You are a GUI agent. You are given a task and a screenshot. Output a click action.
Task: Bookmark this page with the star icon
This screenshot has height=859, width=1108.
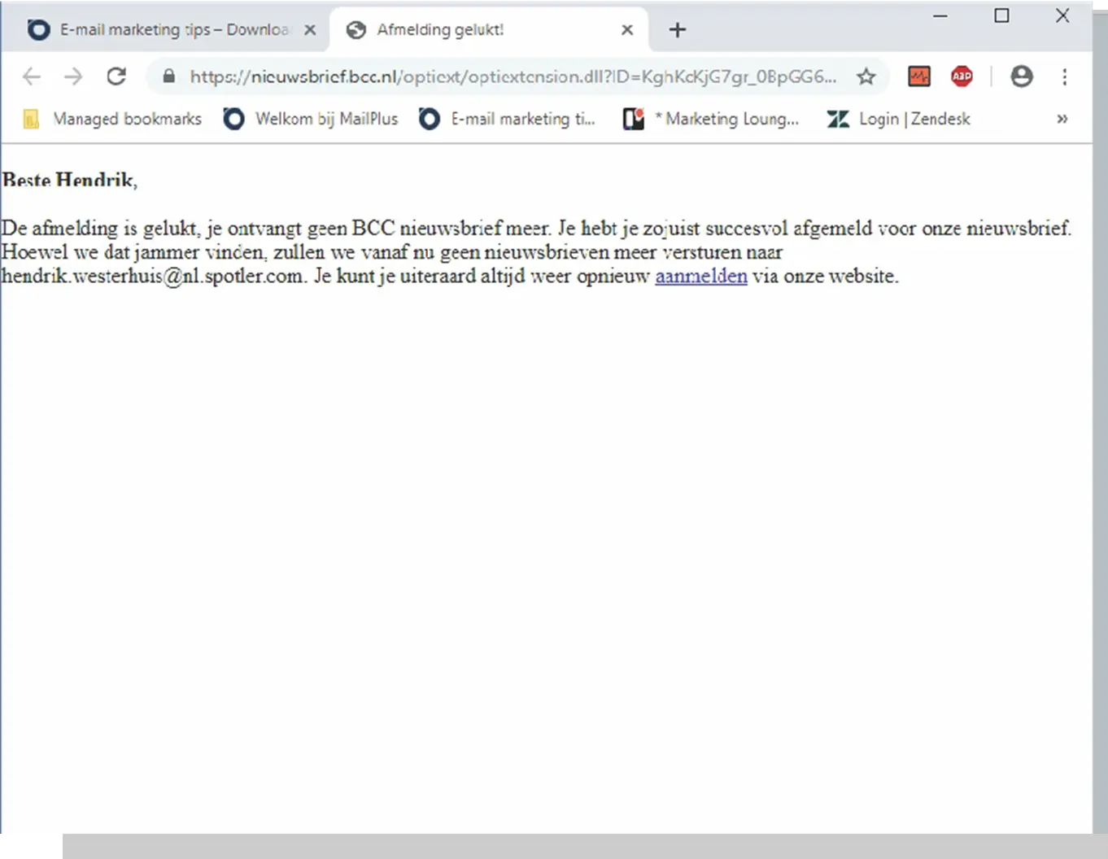point(866,76)
